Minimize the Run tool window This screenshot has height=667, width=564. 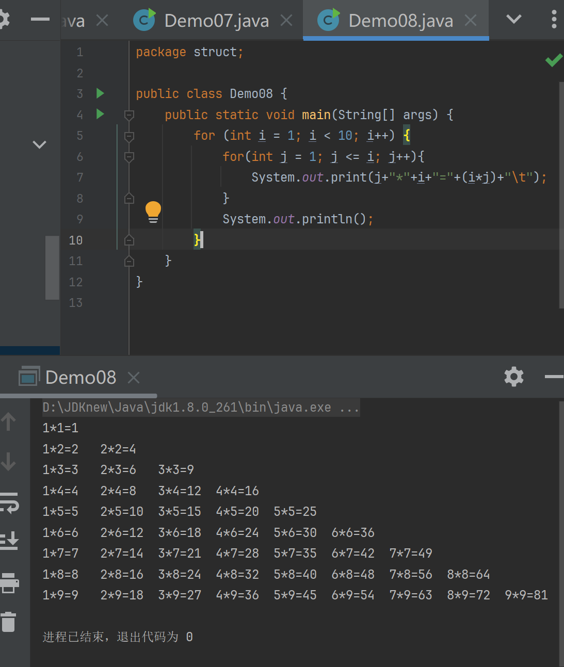tap(554, 377)
